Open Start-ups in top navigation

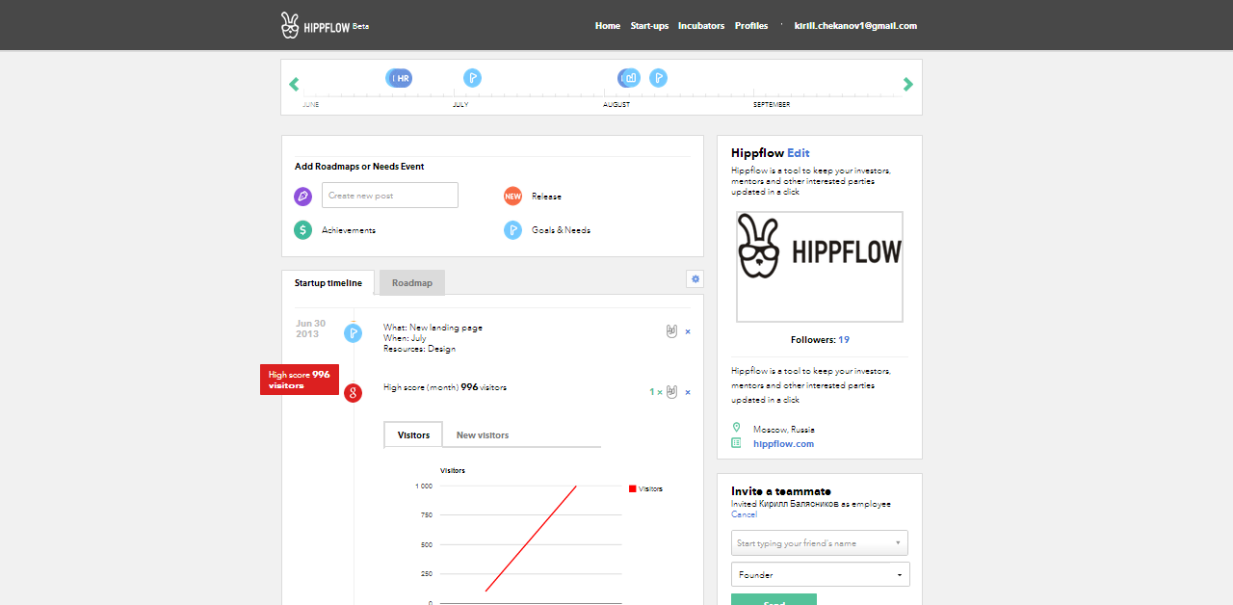(649, 26)
